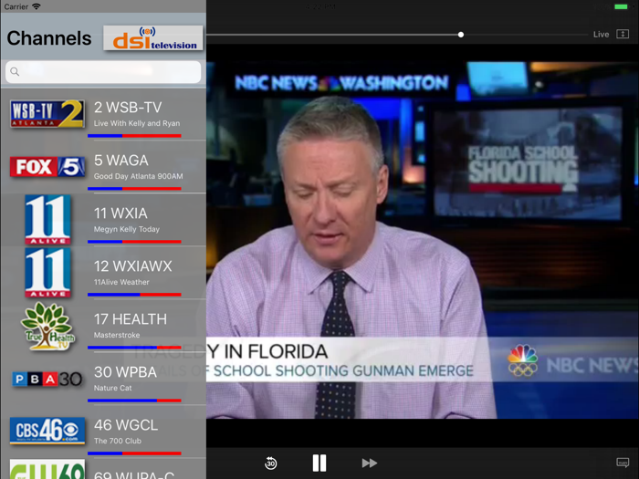Click the magnifying glass search icon

[x=15, y=72]
